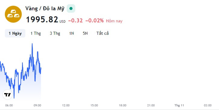This screenshot has width=219, height=110.
Task: Choose the 3 Thg range tab
Action: (55, 33)
